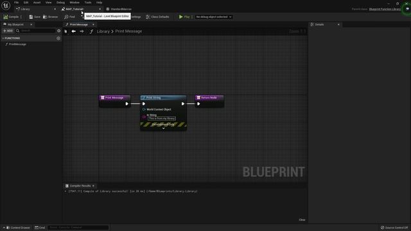Open the View menu
Image resolution: width=411 pixels, height=231 pixels.
49,3
